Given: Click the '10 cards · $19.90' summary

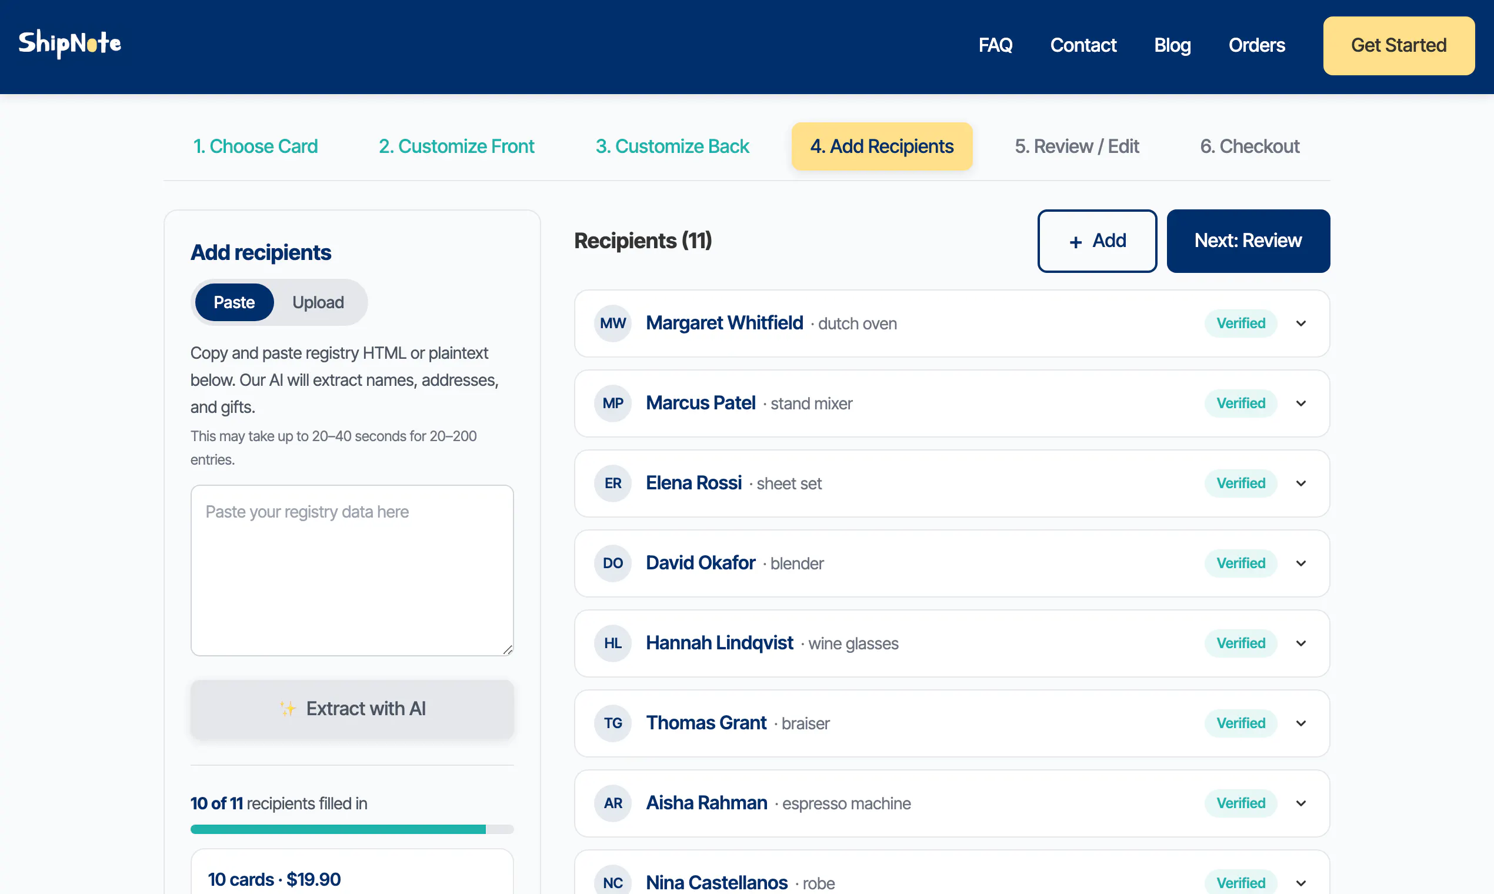Looking at the screenshot, I should click(274, 879).
